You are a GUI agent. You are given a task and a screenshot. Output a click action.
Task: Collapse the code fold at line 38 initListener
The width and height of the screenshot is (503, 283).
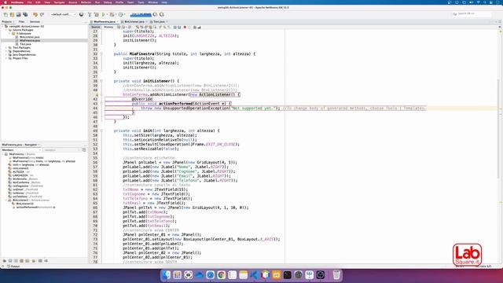[101, 81]
